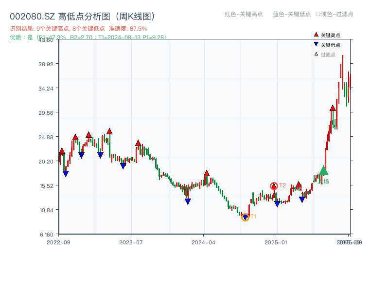Click the y-axis value 24.88
The width and height of the screenshot is (389, 292).
pyautogui.click(x=46, y=137)
